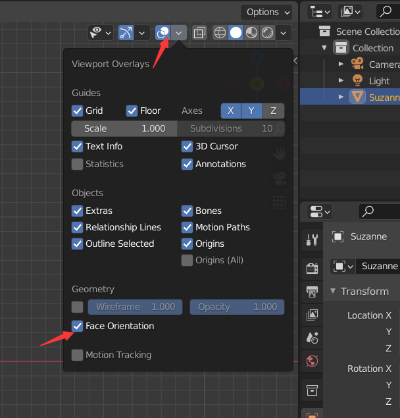
Task: Uncheck the Bones checkbox
Action: 187,211
